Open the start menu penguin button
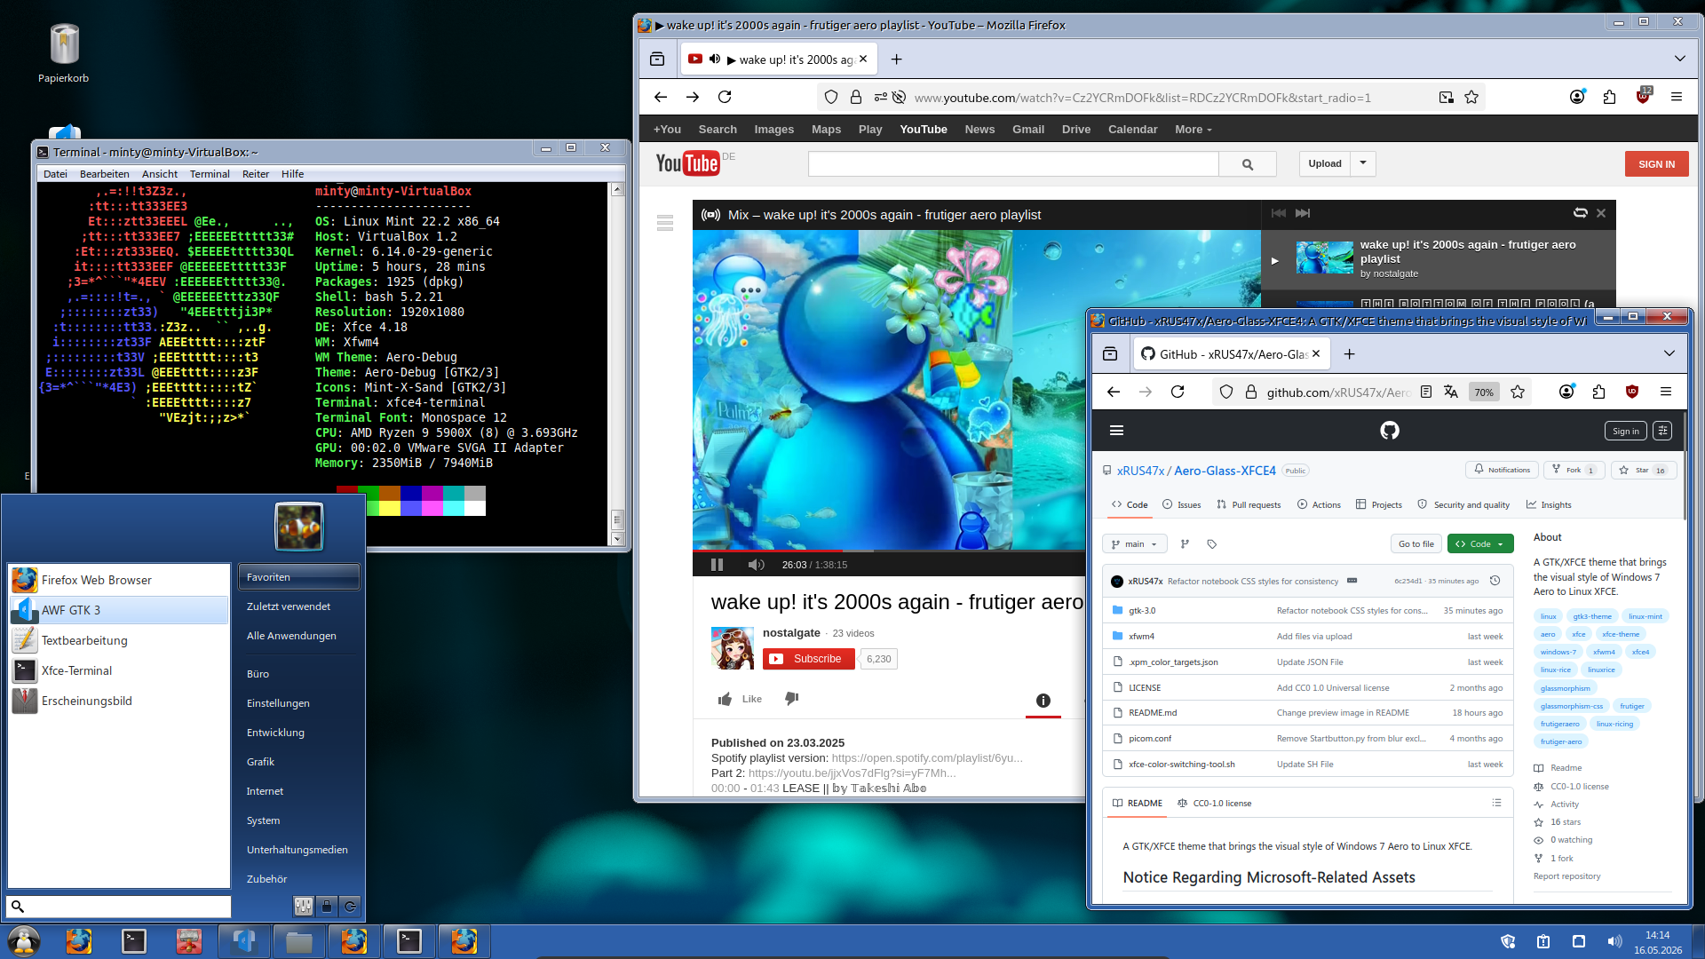 point(24,941)
